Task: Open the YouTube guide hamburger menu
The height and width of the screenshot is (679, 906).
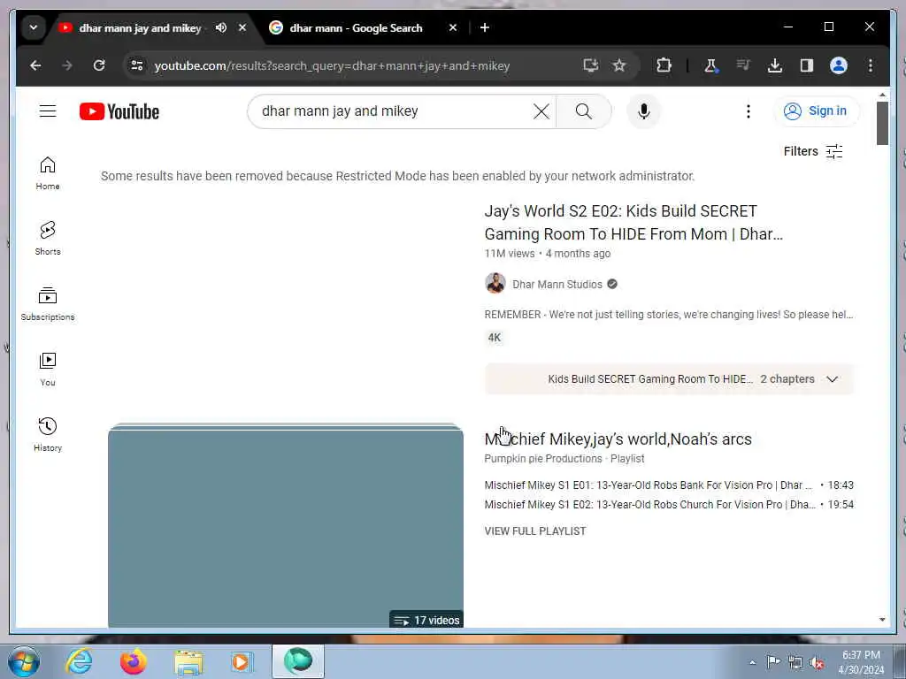Action: point(48,111)
